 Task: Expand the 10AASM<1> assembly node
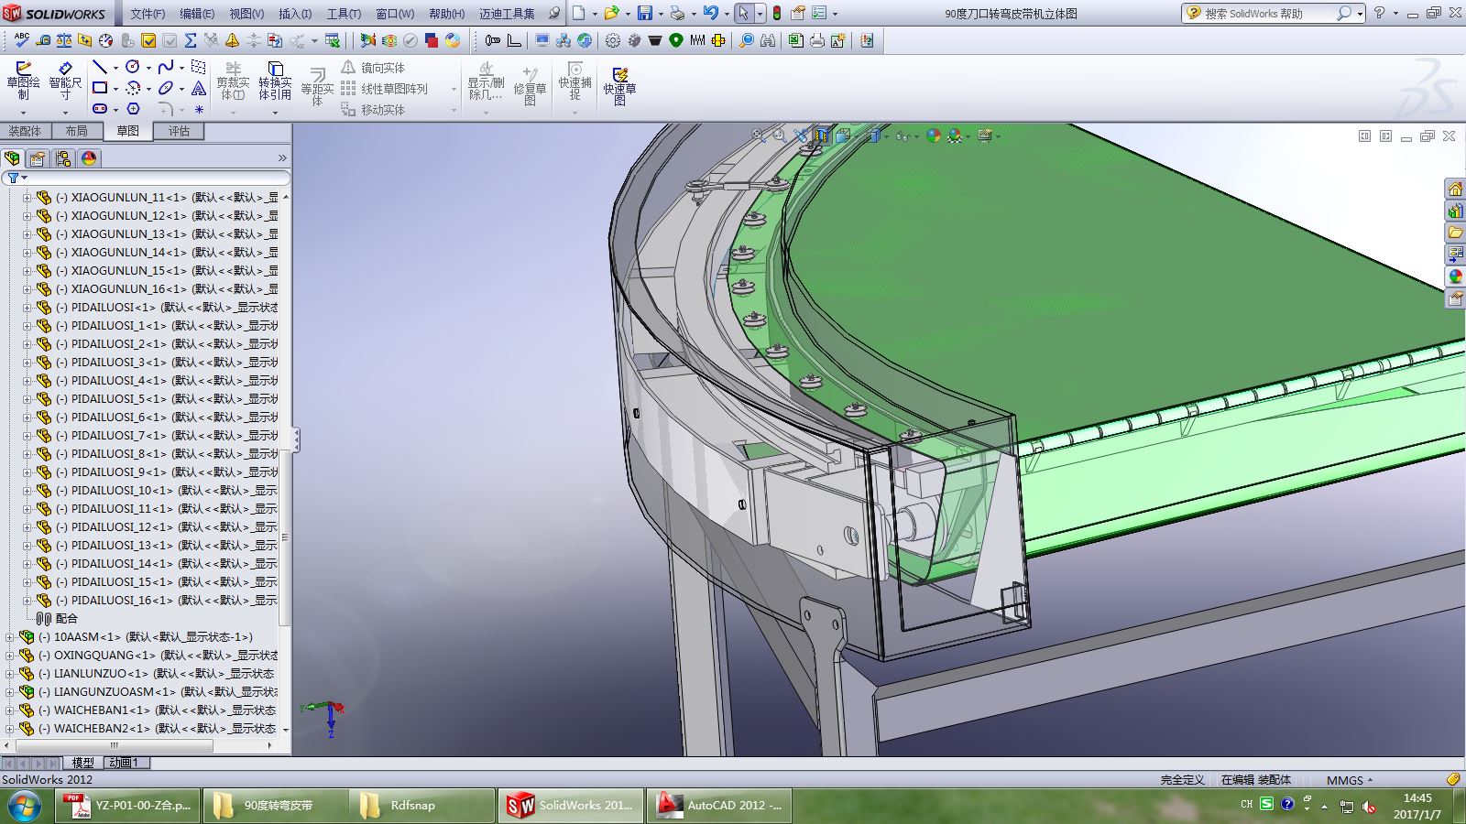tap(9, 636)
